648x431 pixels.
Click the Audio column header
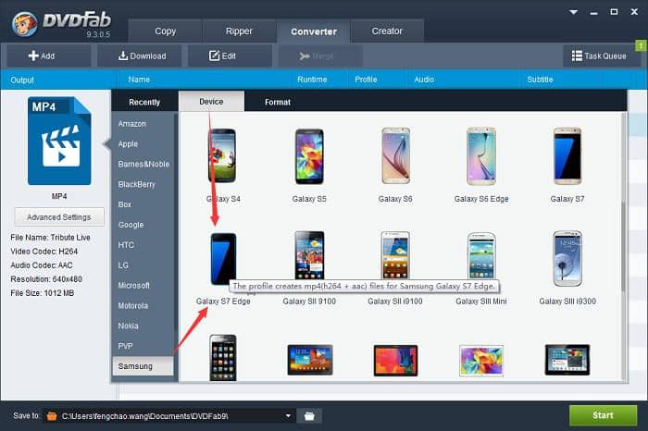click(424, 80)
